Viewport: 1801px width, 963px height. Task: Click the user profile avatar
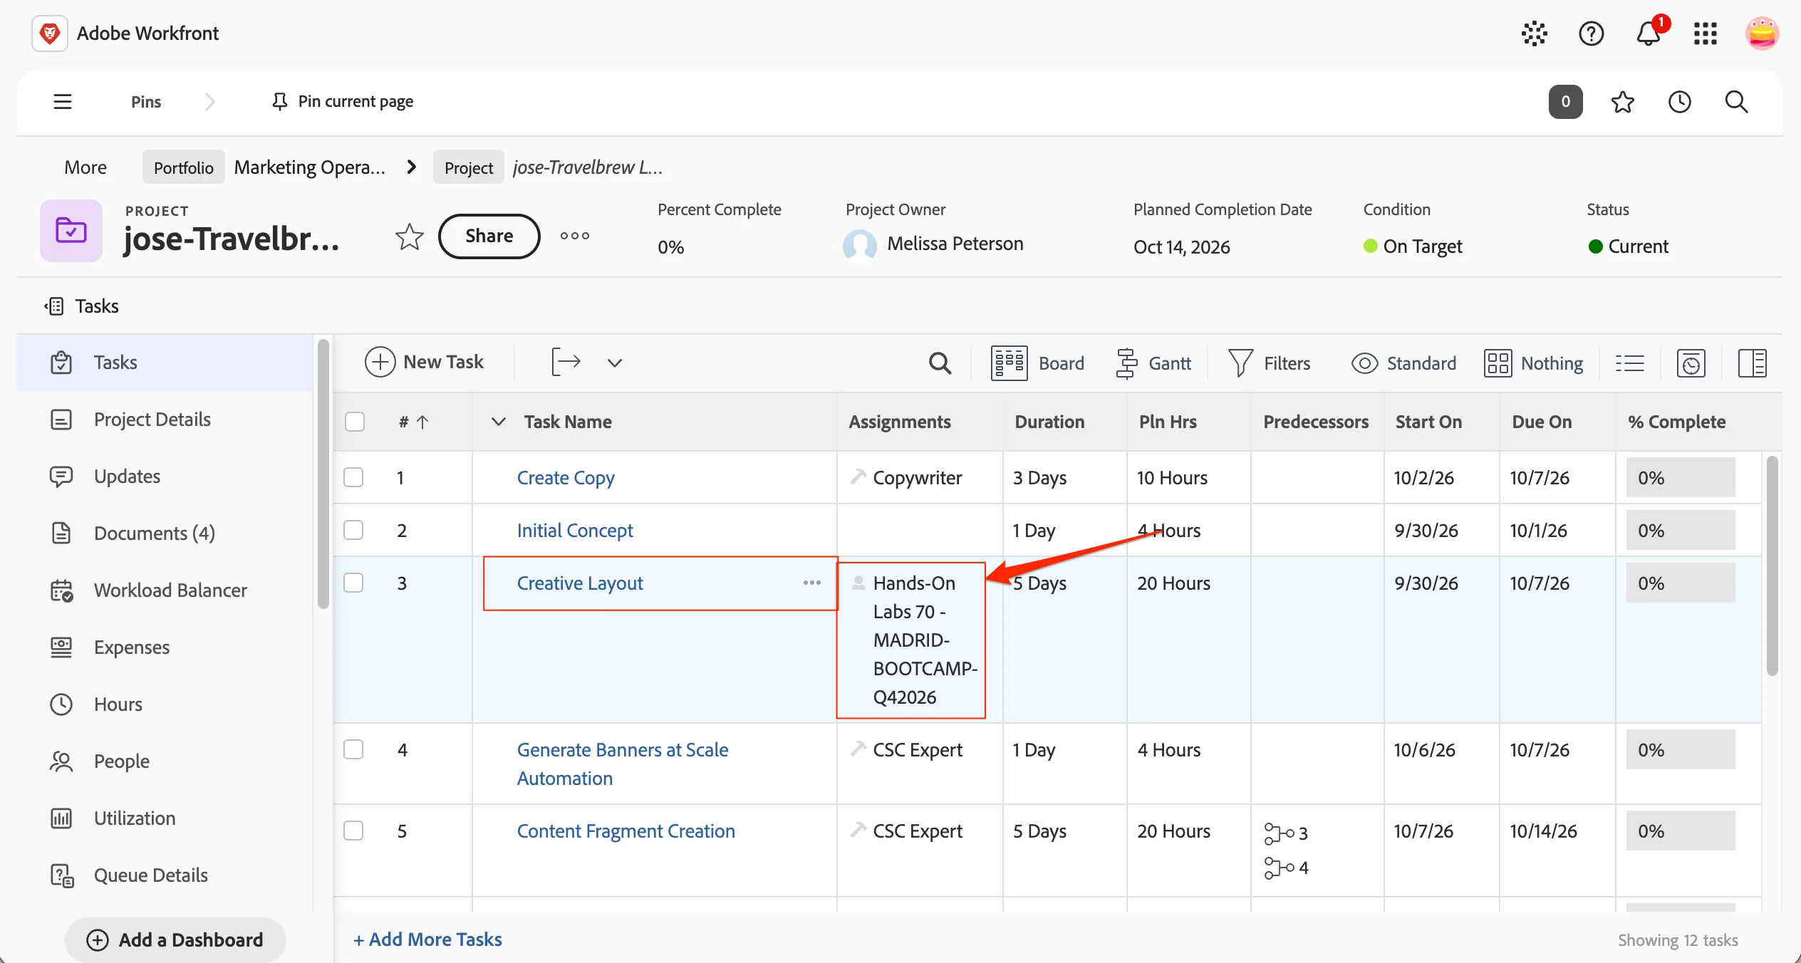[1762, 33]
